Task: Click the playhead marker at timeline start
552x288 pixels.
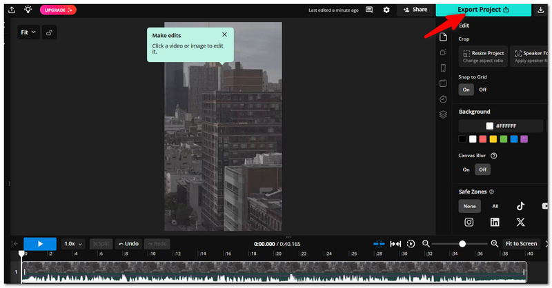Action: coord(21,253)
